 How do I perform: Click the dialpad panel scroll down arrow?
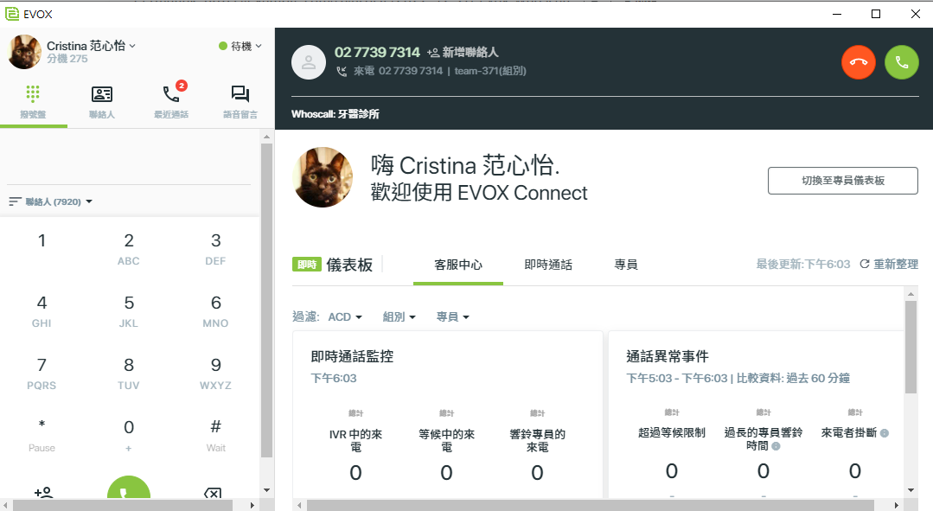266,490
